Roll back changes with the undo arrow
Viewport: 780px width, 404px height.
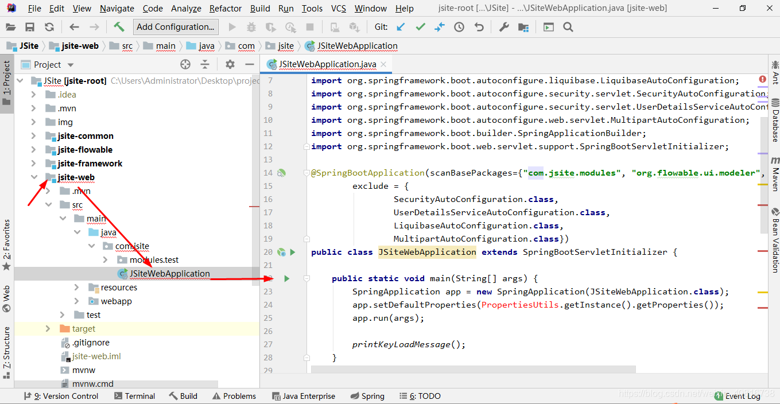(x=479, y=27)
